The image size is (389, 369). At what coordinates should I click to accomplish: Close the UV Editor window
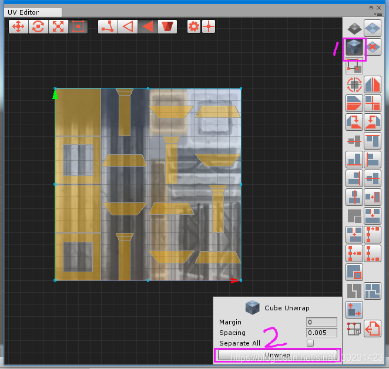pyautogui.click(x=378, y=8)
